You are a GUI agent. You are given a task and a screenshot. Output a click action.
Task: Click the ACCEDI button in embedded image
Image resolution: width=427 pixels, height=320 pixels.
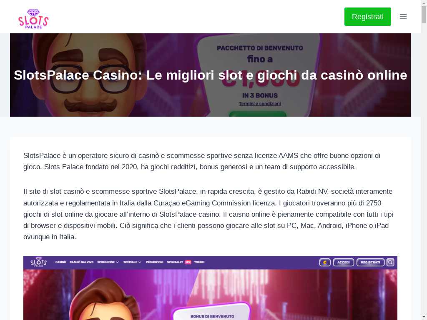[x=344, y=262]
